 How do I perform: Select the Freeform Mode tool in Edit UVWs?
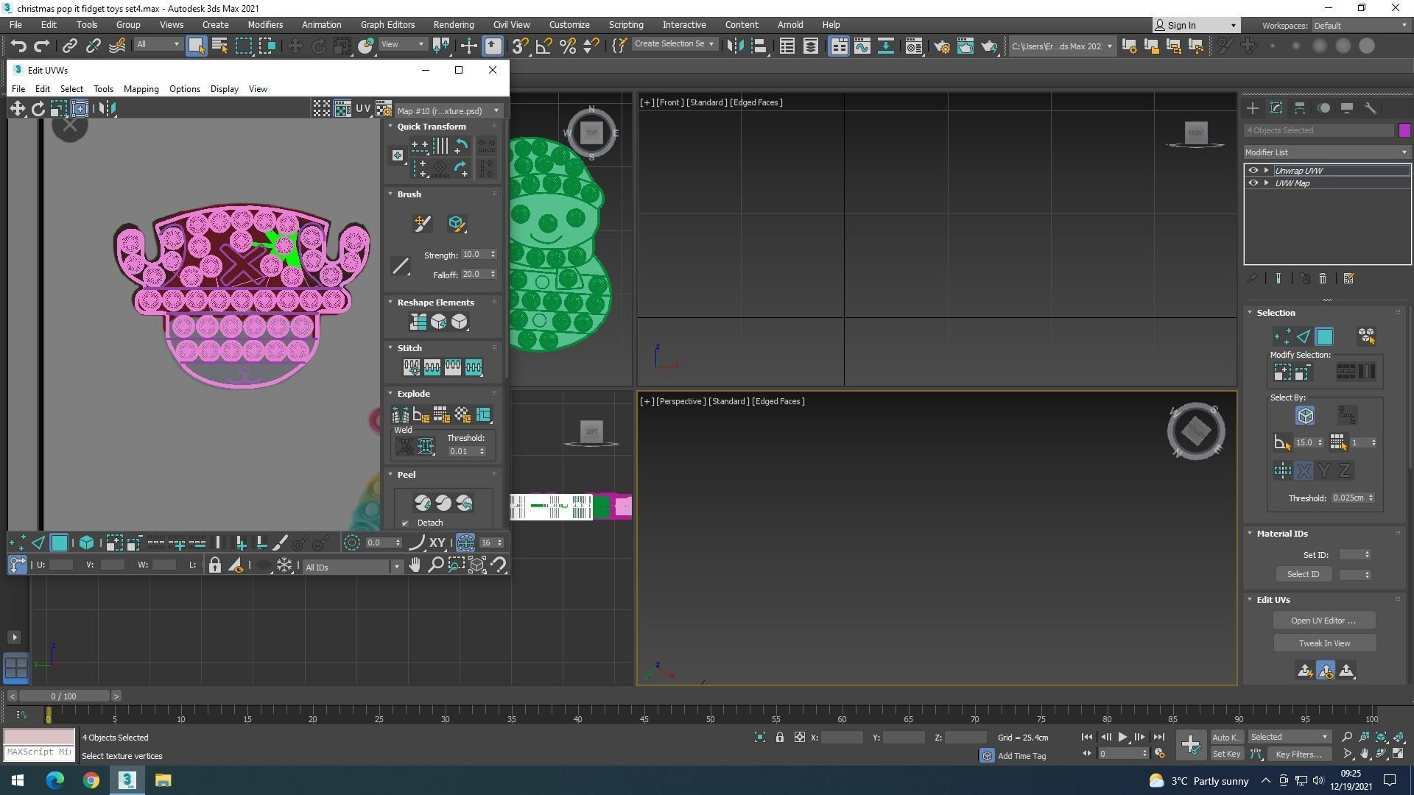[x=80, y=109]
